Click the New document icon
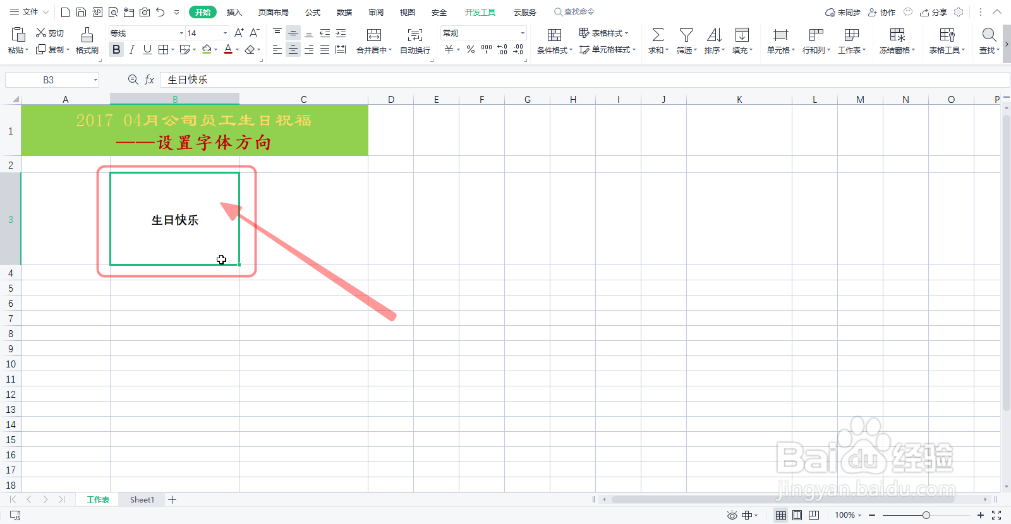Viewport: 1011px width, 524px height. click(x=65, y=12)
